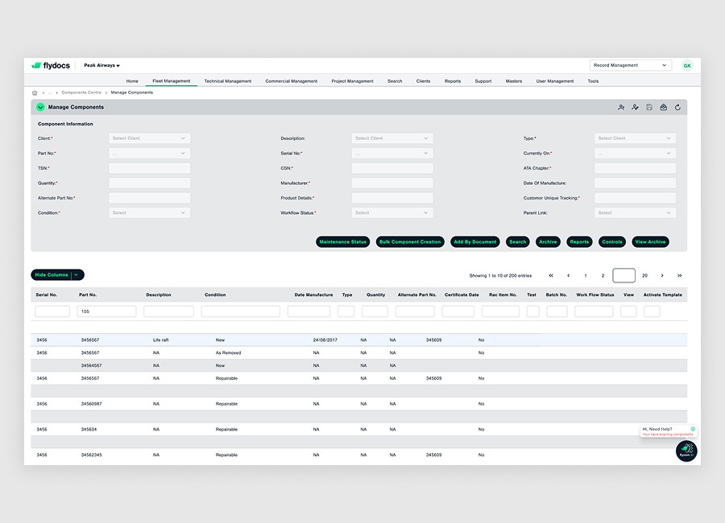
Task: Open the Workflow Status dropdown
Action: pos(391,213)
